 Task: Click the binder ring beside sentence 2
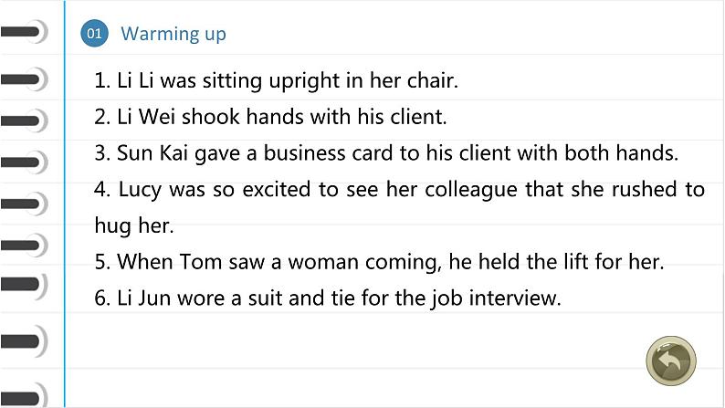click(24, 120)
